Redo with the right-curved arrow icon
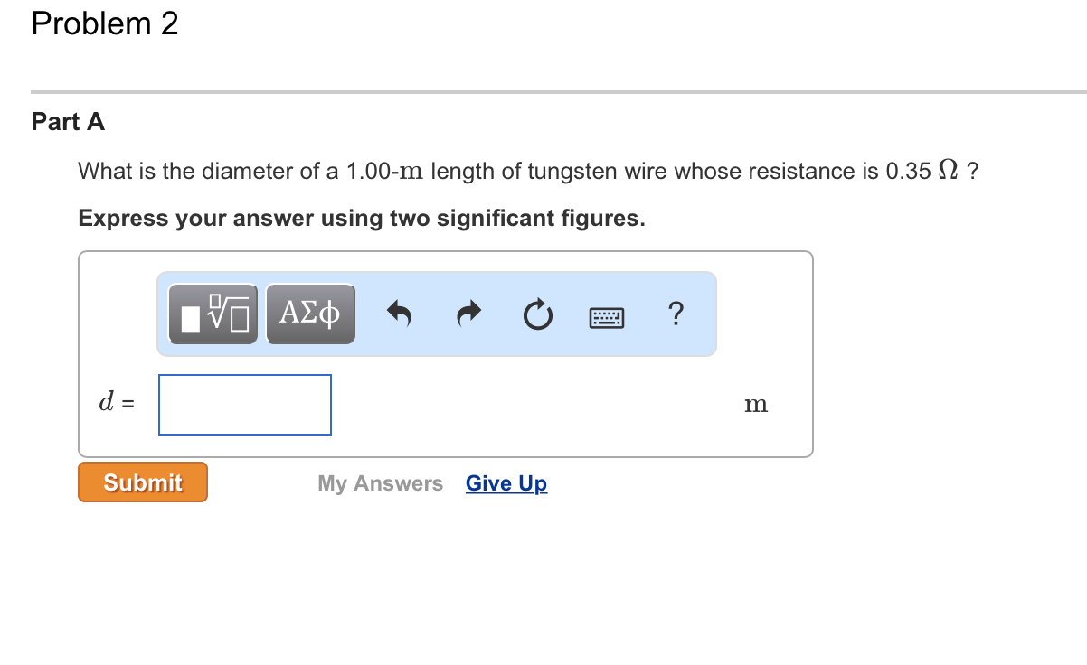Screen dimensions: 1087x665 coord(468,314)
